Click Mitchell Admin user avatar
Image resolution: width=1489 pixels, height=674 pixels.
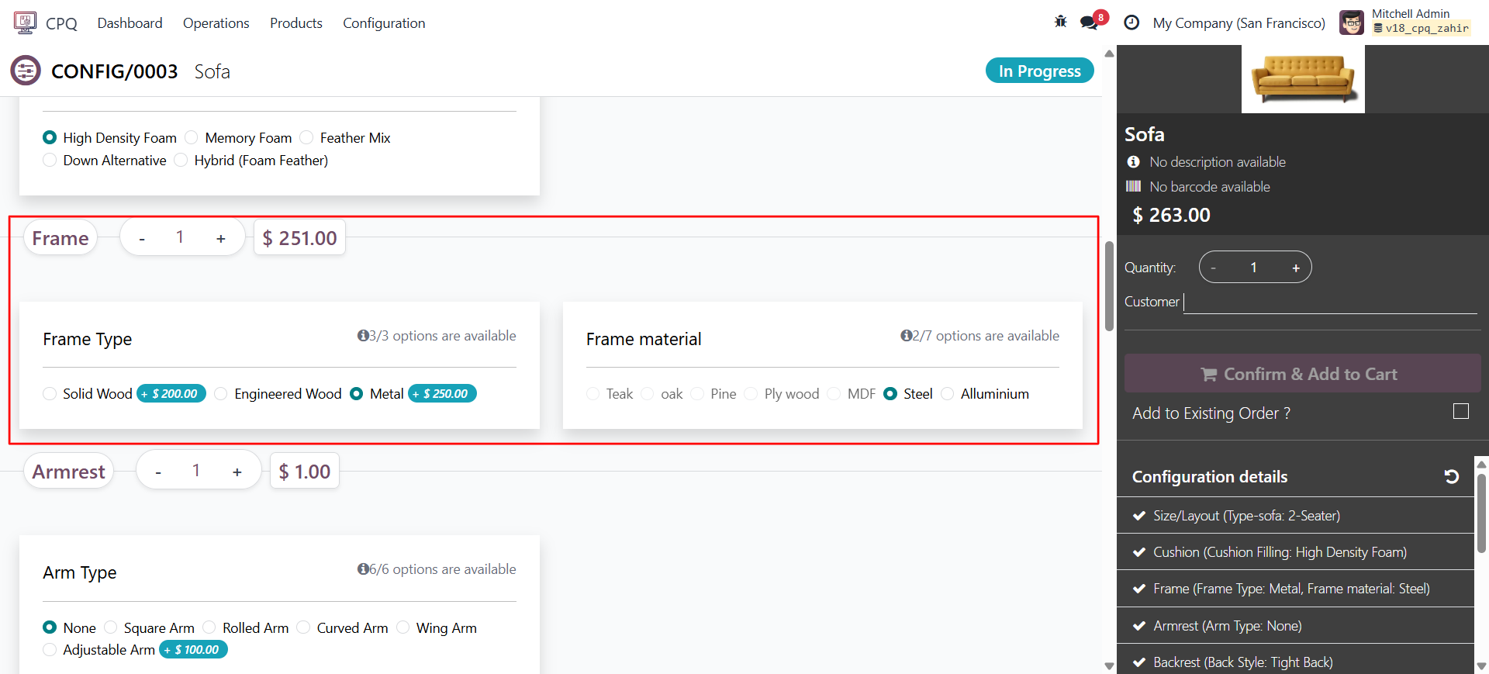point(1352,22)
